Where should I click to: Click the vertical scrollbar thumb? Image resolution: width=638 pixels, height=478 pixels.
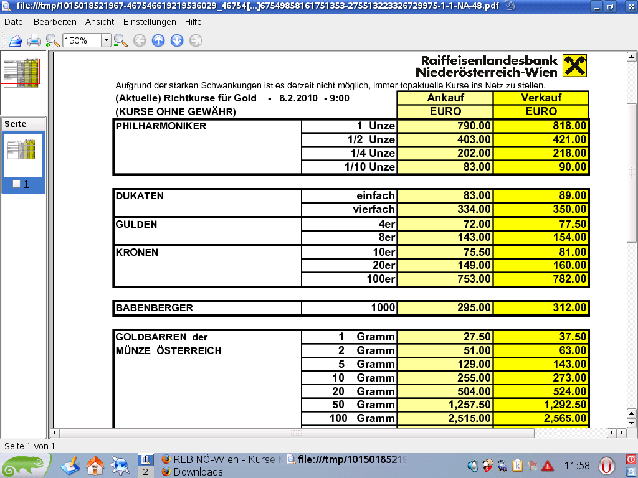coord(632,173)
